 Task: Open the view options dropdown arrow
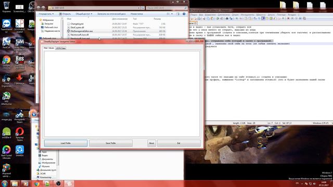pos(172,14)
